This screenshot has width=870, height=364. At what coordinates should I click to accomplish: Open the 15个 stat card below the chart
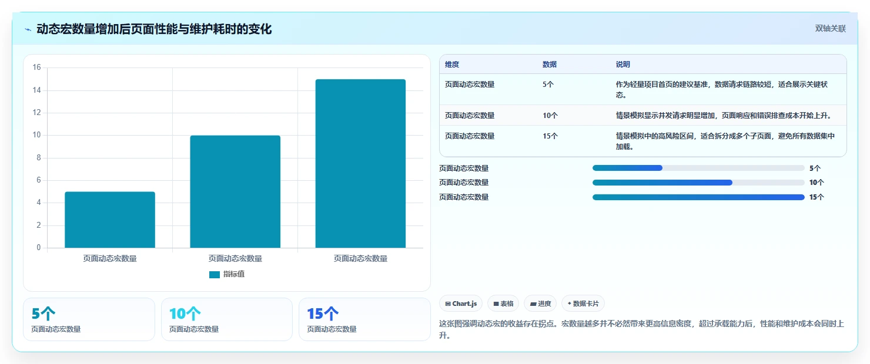[x=365, y=319]
